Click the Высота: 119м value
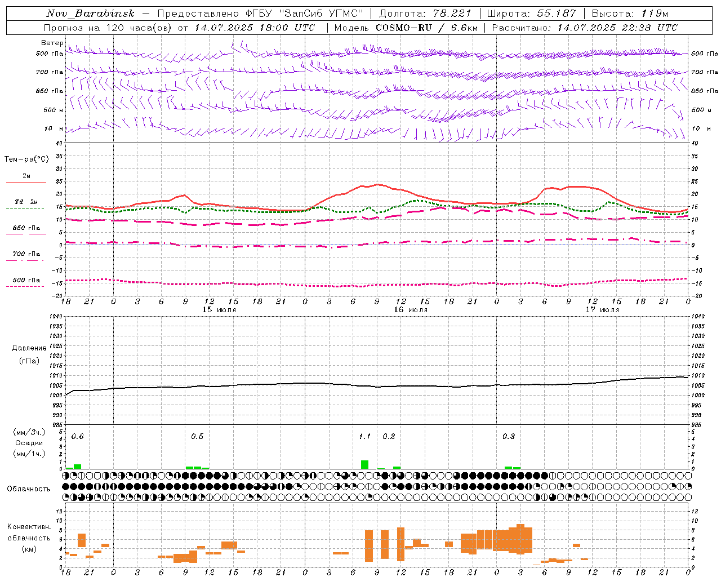Image resolution: width=721 pixels, height=577 pixels. pos(630,14)
